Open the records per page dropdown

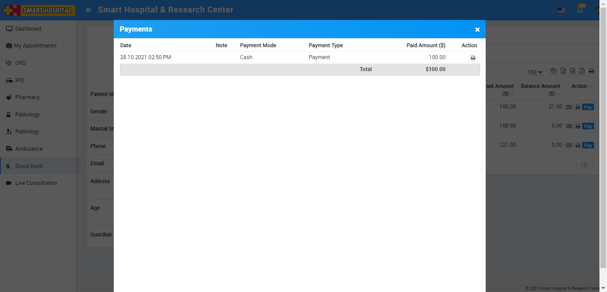(535, 72)
